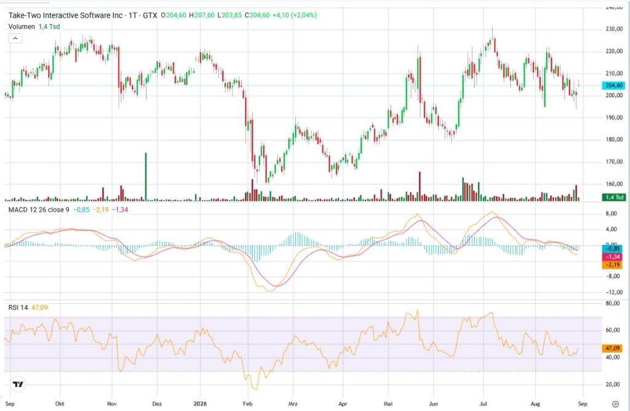
Task: Click the Jun label on the time axis
Action: coord(433,404)
